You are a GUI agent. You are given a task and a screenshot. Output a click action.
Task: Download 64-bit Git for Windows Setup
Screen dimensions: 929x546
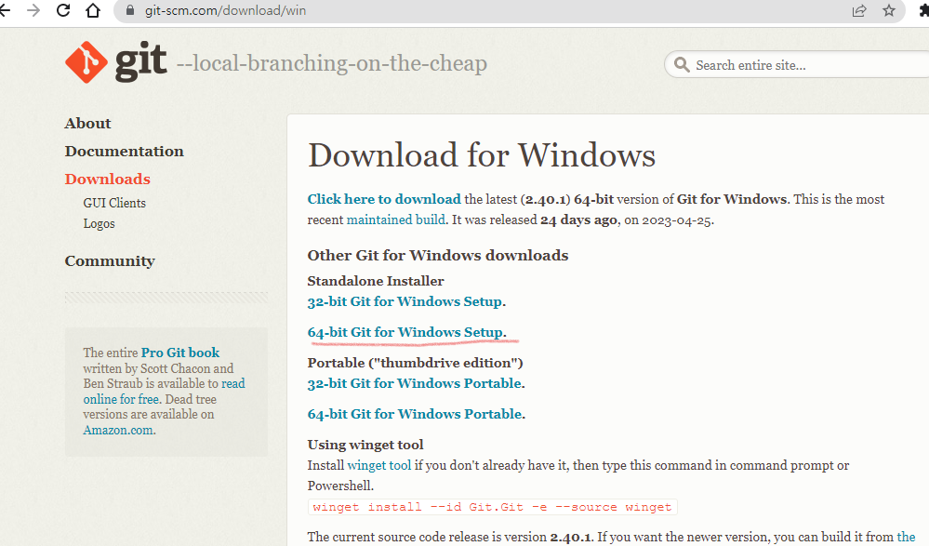405,333
